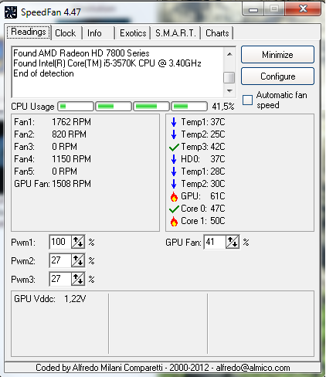Viewport: 326px width, 377px height.
Task: Click the status bar credit with alfredo@almico.com
Action: pos(163,368)
